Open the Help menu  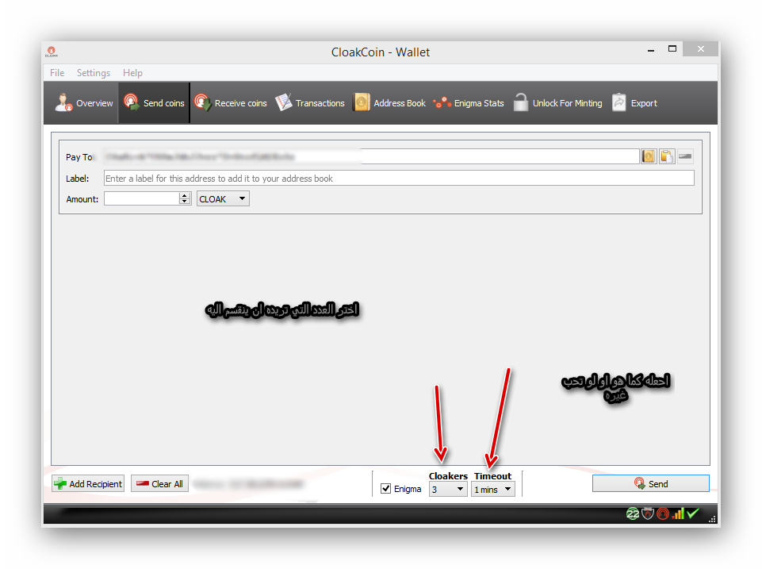[132, 73]
